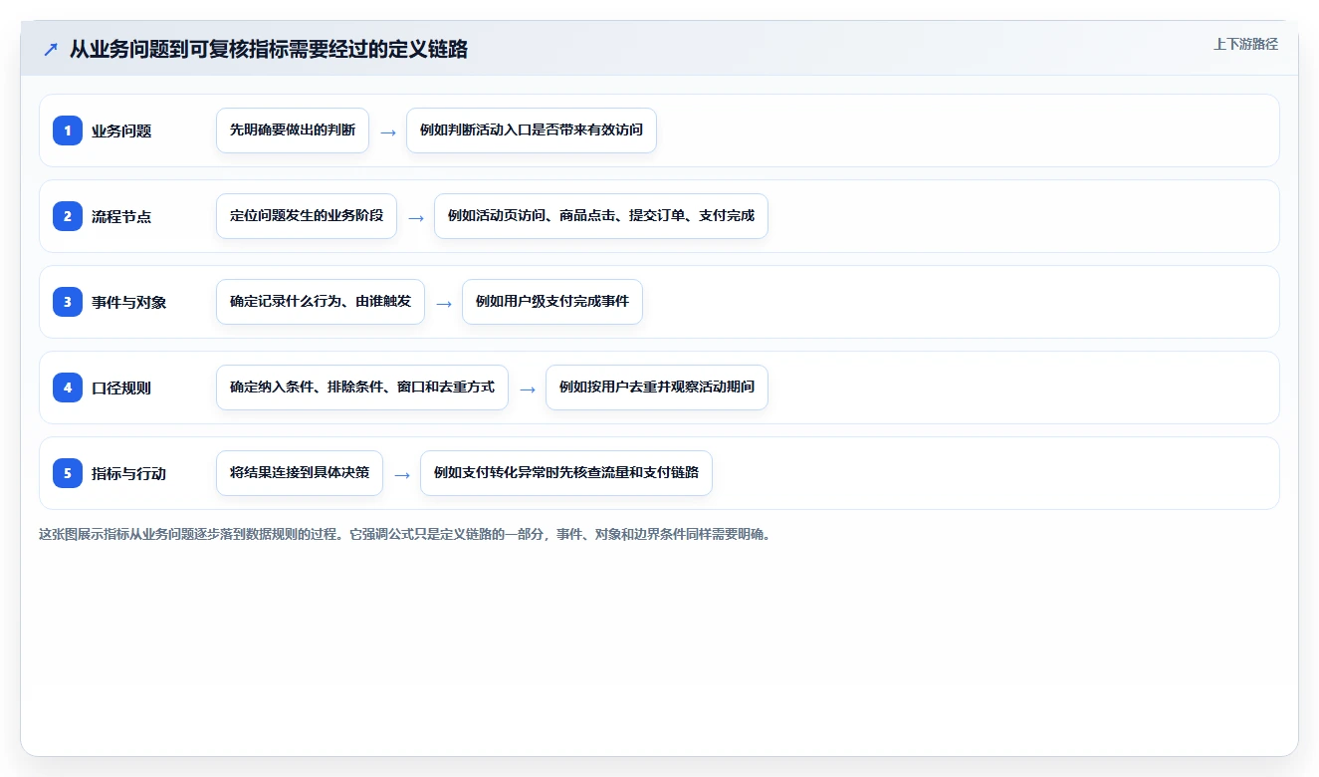Click the 例如判断活动入口是否带来有效访问 box
This screenshot has height=777, width=1319.
(532, 130)
